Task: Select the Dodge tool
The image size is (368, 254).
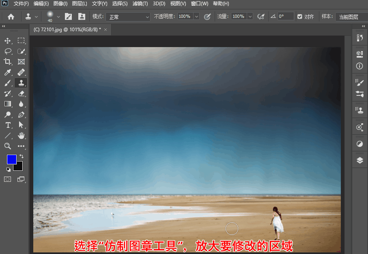Action: (x=8, y=114)
